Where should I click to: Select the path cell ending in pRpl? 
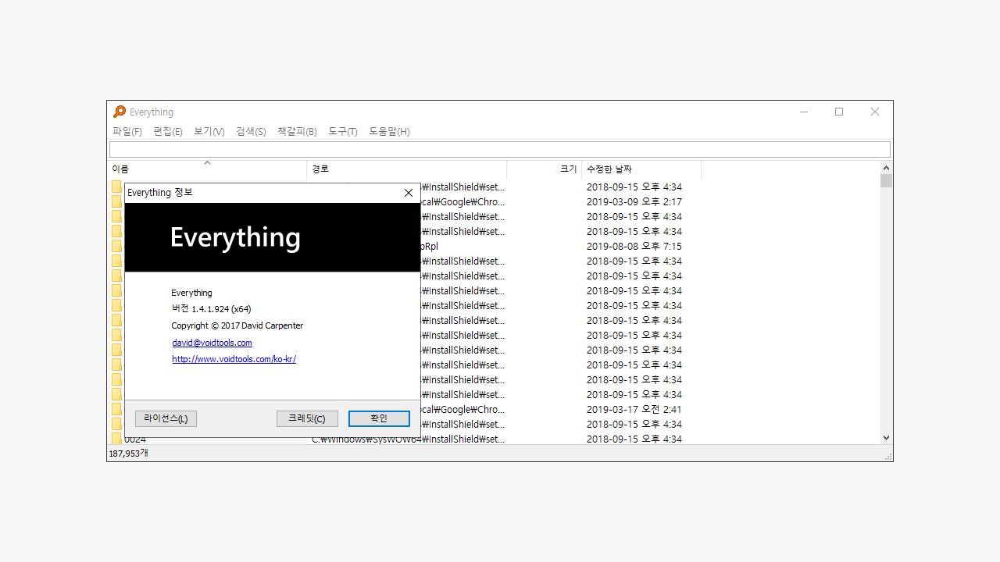[x=430, y=246]
